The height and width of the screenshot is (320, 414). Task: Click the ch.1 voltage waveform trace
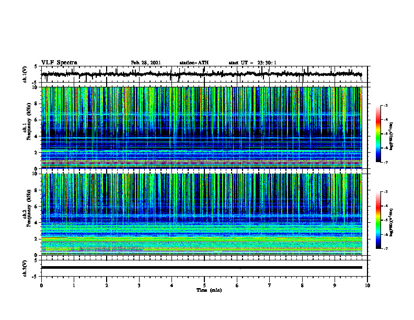point(201,74)
